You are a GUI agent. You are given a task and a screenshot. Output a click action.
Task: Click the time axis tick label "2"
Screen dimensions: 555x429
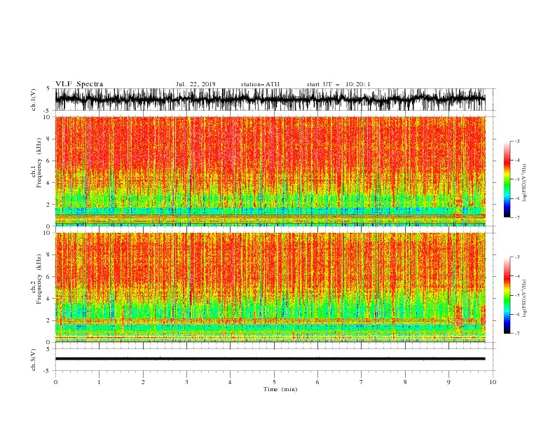[x=143, y=382]
